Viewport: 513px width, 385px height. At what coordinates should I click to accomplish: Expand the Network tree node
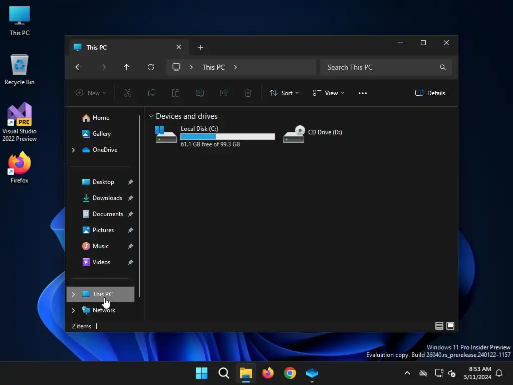[x=73, y=310]
